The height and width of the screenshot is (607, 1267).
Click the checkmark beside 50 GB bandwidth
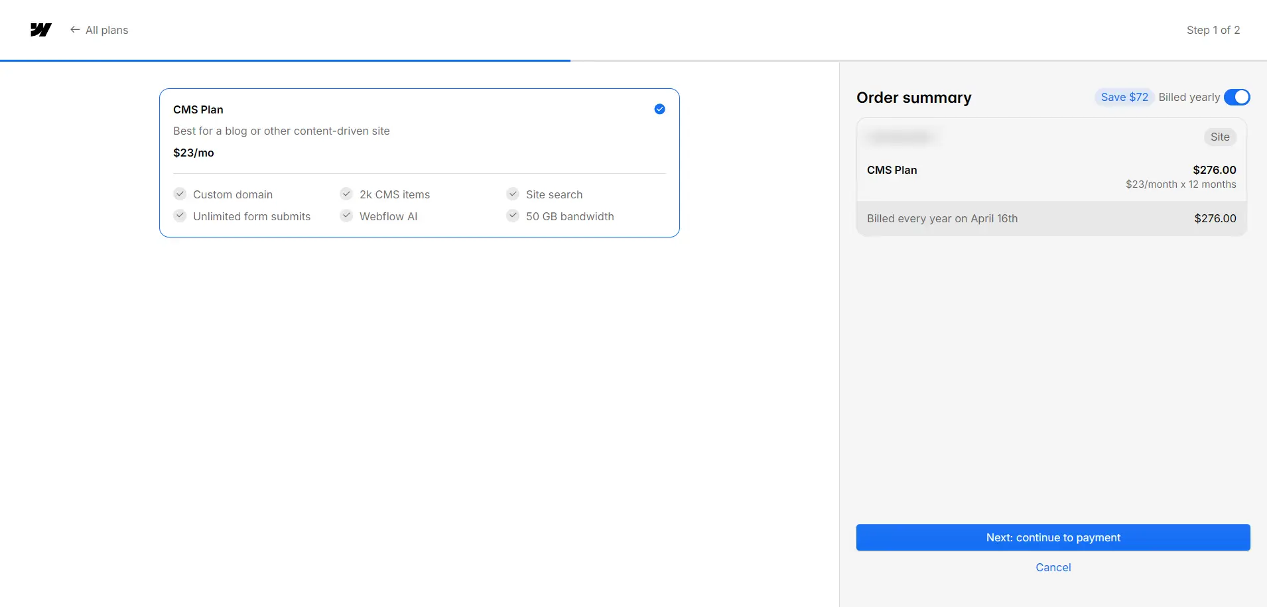click(x=513, y=215)
